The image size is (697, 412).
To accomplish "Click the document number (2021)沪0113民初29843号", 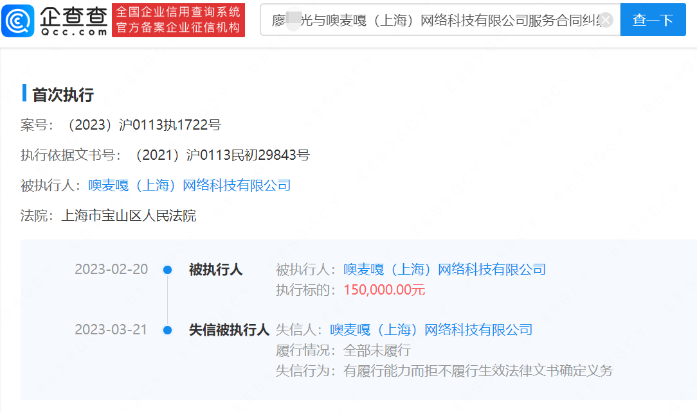I will tap(219, 155).
